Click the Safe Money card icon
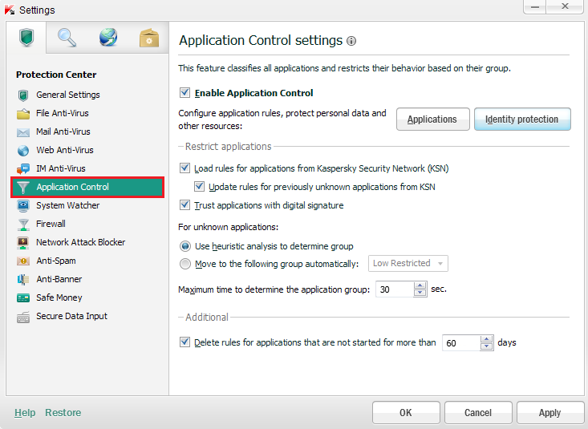Viewport: 588px width, 429px height. coord(23,297)
